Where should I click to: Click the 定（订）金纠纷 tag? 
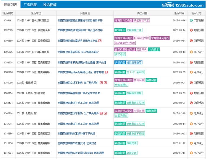click(x=135, y=72)
